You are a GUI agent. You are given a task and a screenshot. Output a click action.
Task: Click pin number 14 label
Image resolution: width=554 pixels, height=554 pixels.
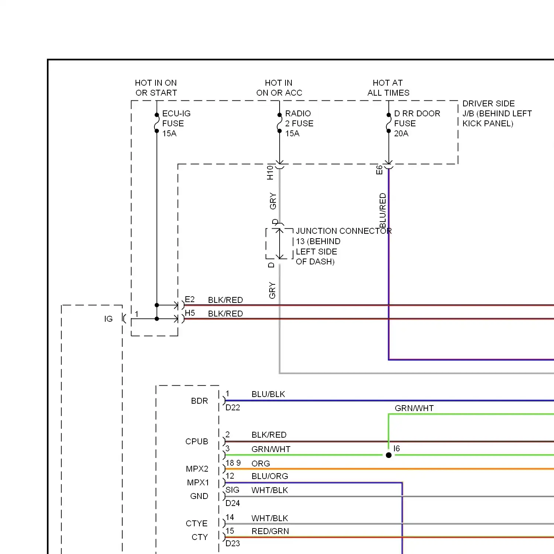(x=230, y=517)
